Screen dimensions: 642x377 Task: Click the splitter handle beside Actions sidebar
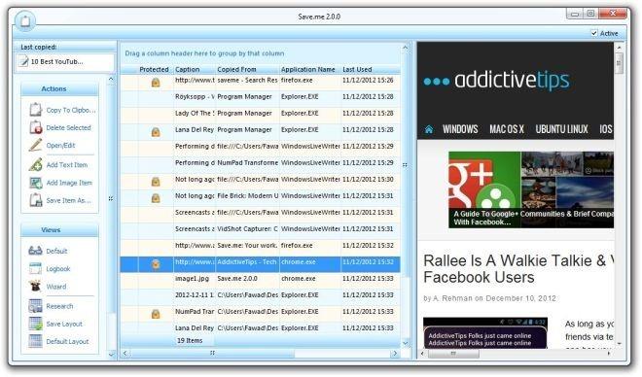111,199
